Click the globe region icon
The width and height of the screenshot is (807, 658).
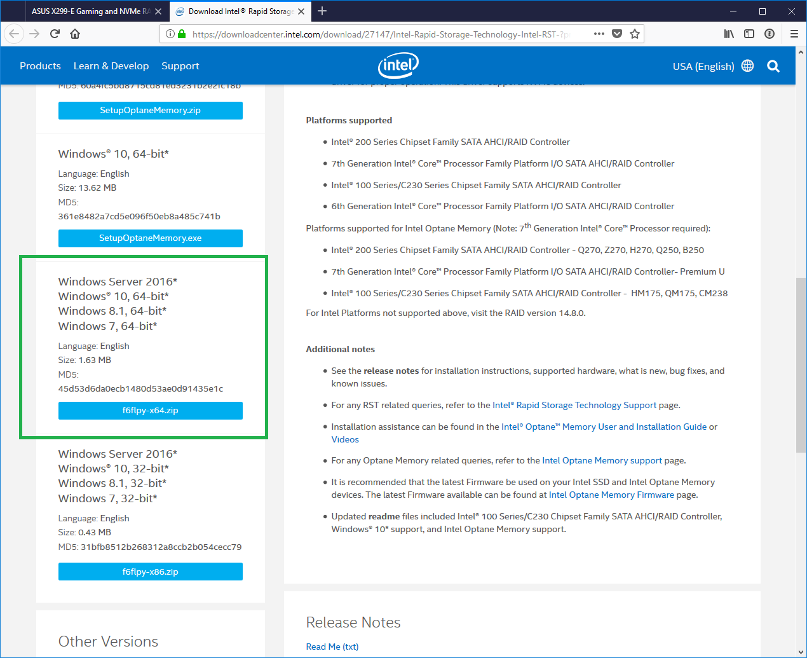(748, 65)
